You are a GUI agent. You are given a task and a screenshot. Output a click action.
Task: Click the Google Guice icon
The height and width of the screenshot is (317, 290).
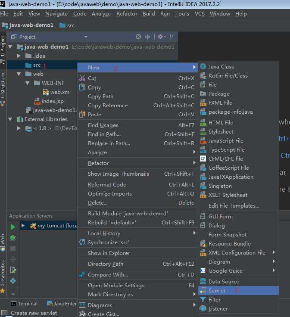click(203, 270)
